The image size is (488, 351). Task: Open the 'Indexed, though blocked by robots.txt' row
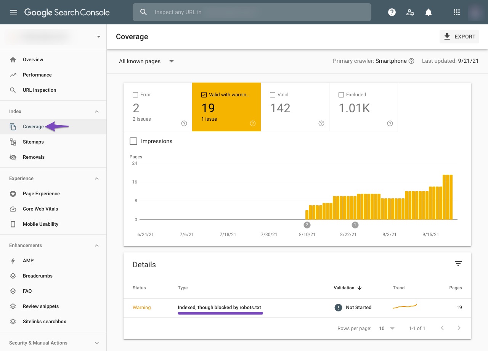[x=219, y=308]
